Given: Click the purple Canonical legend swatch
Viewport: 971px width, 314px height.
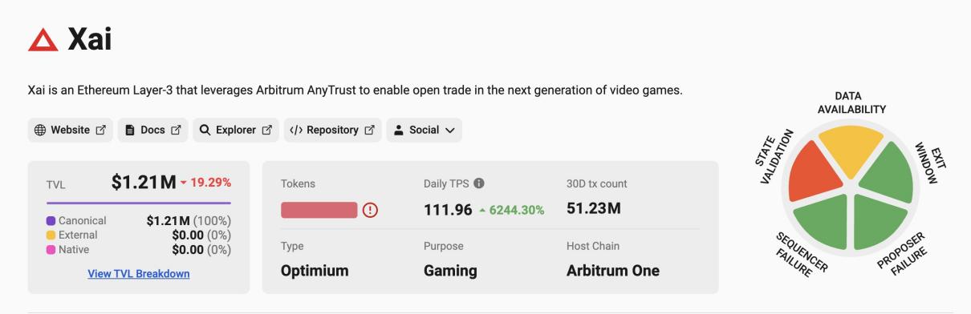Looking at the screenshot, I should [x=51, y=221].
